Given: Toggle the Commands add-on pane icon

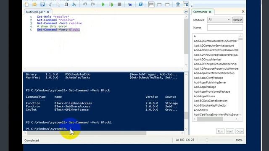Looking at the screenshot, I should pyautogui.click(x=186, y=4).
